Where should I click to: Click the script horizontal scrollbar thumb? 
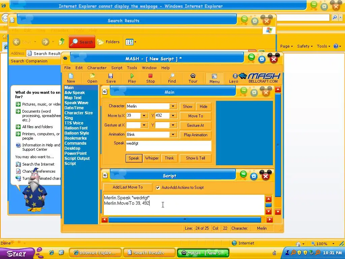(x=185, y=219)
